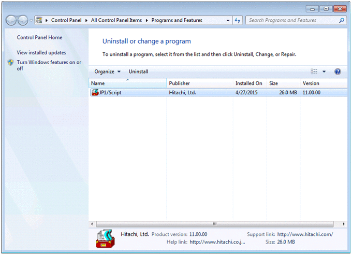Click the Control Panel icon in address bar
This screenshot has height=255, width=352.
coord(39,20)
